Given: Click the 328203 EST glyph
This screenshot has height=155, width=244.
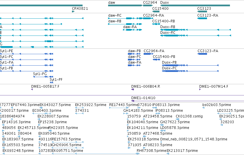Looking at the screenshot, I should (222, 125).
